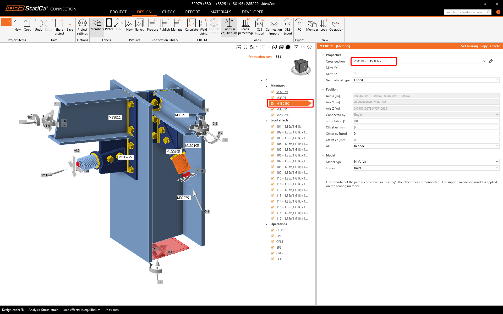
Task: Open the Geometrical type dropdown
Action: pyautogui.click(x=426, y=80)
